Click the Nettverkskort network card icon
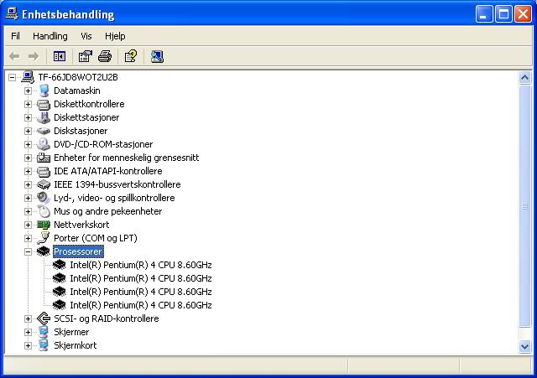 tap(44, 225)
